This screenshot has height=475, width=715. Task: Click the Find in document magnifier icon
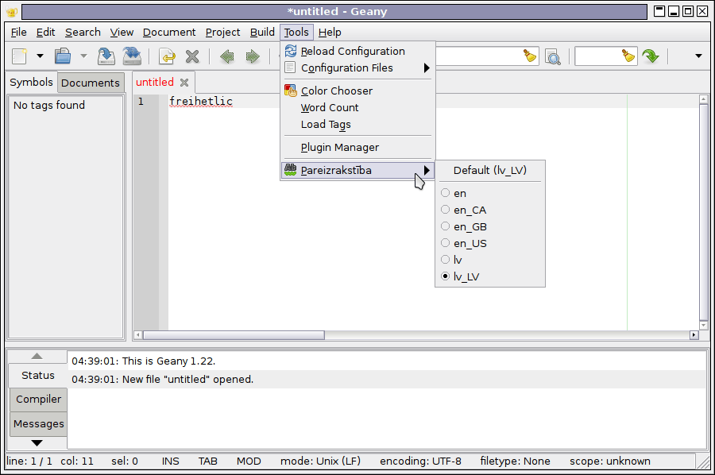coord(553,57)
